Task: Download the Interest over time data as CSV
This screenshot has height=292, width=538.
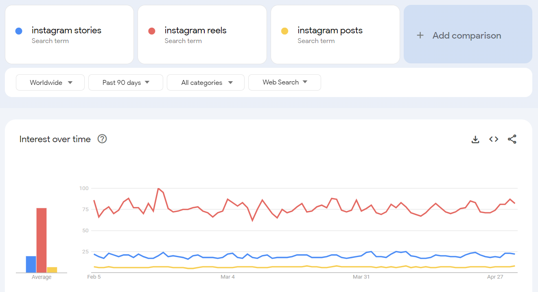Action: click(475, 139)
